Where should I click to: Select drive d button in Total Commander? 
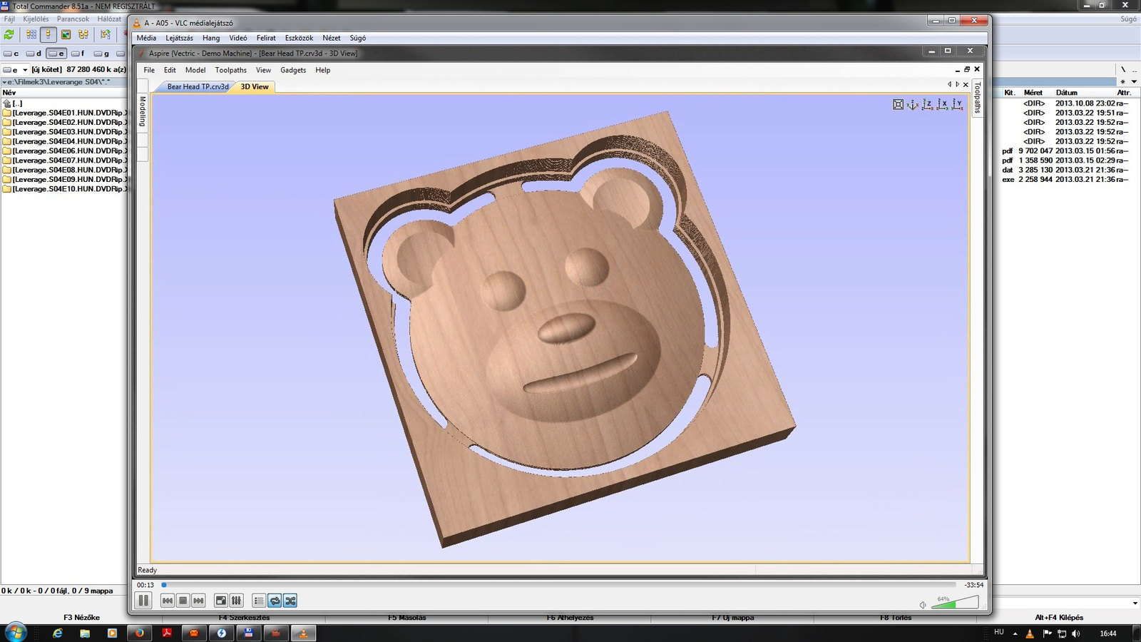34,53
